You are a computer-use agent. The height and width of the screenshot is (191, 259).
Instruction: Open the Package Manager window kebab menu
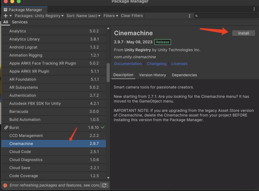point(254,9)
